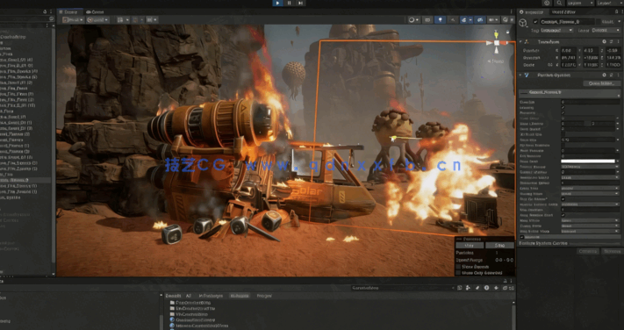
Task: Open the Scene view kebab menu
Action: pos(512,12)
